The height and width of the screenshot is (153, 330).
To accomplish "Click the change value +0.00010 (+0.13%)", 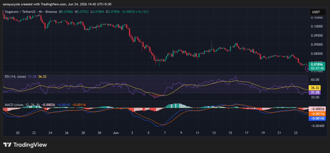I will pos(135,12).
